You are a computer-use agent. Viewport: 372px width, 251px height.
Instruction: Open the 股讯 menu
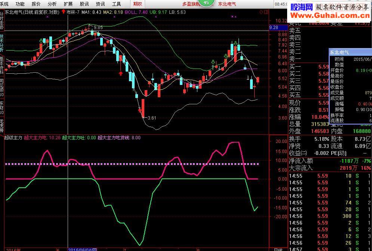tap(84, 4)
